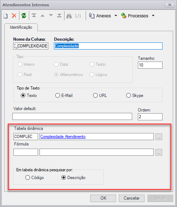Click the Fórmula description input field
The height and width of the screenshot is (207, 177).
97,152
